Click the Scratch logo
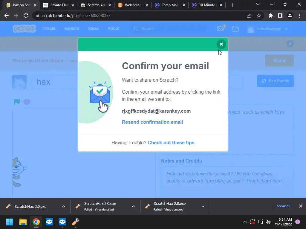This screenshot has height=229, width=306. pos(25,29)
